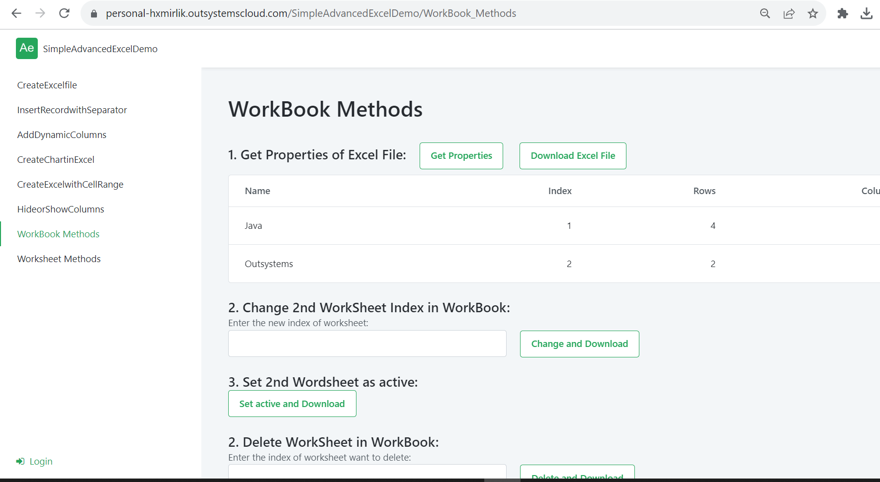Click the forward navigation arrow
The image size is (880, 482).
coord(40,13)
